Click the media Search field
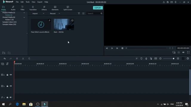Image resolution: width=191 pixels, height=107 pixels. click(x=93, y=13)
